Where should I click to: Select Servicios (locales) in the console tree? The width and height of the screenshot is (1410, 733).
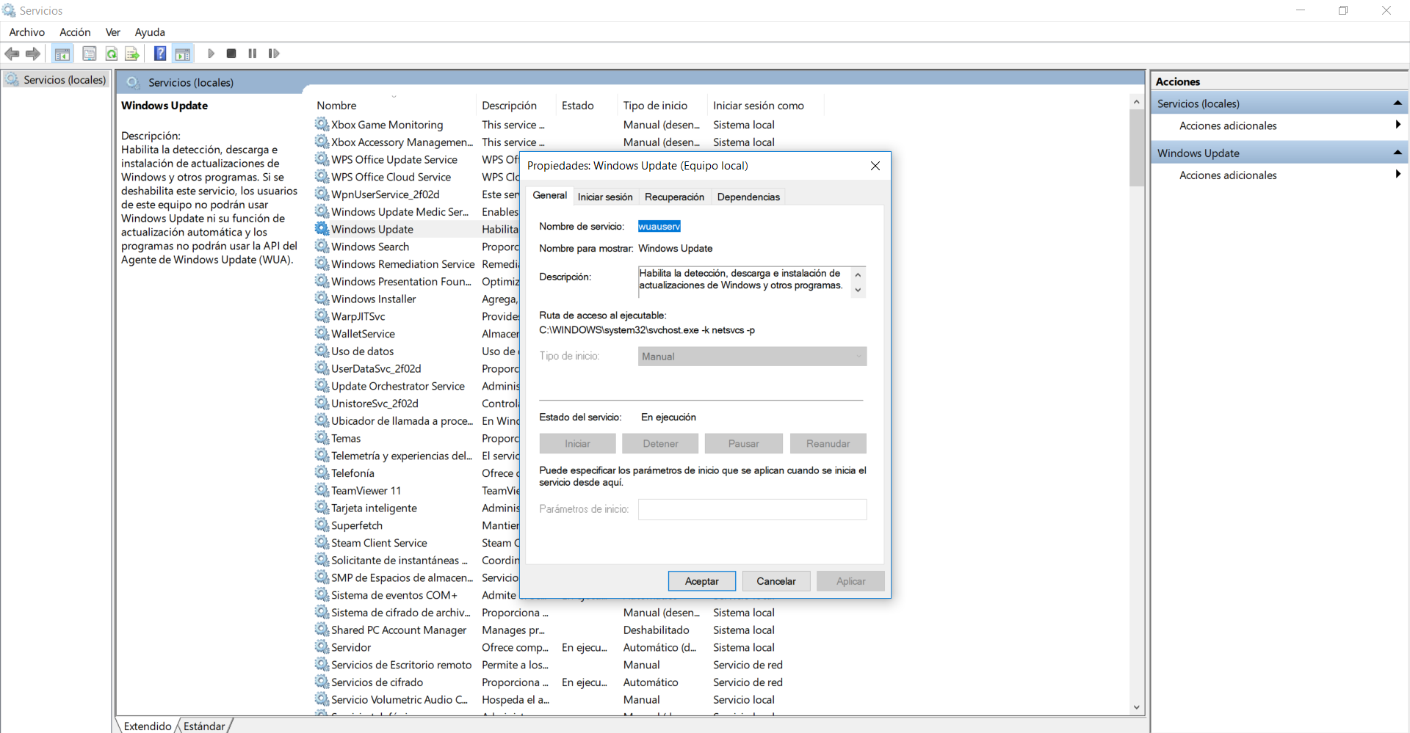pos(57,79)
